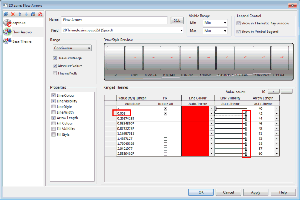This screenshot has width=300, height=200.
Task: Toggle Fix checkbox for value 0.001
Action: (165, 114)
